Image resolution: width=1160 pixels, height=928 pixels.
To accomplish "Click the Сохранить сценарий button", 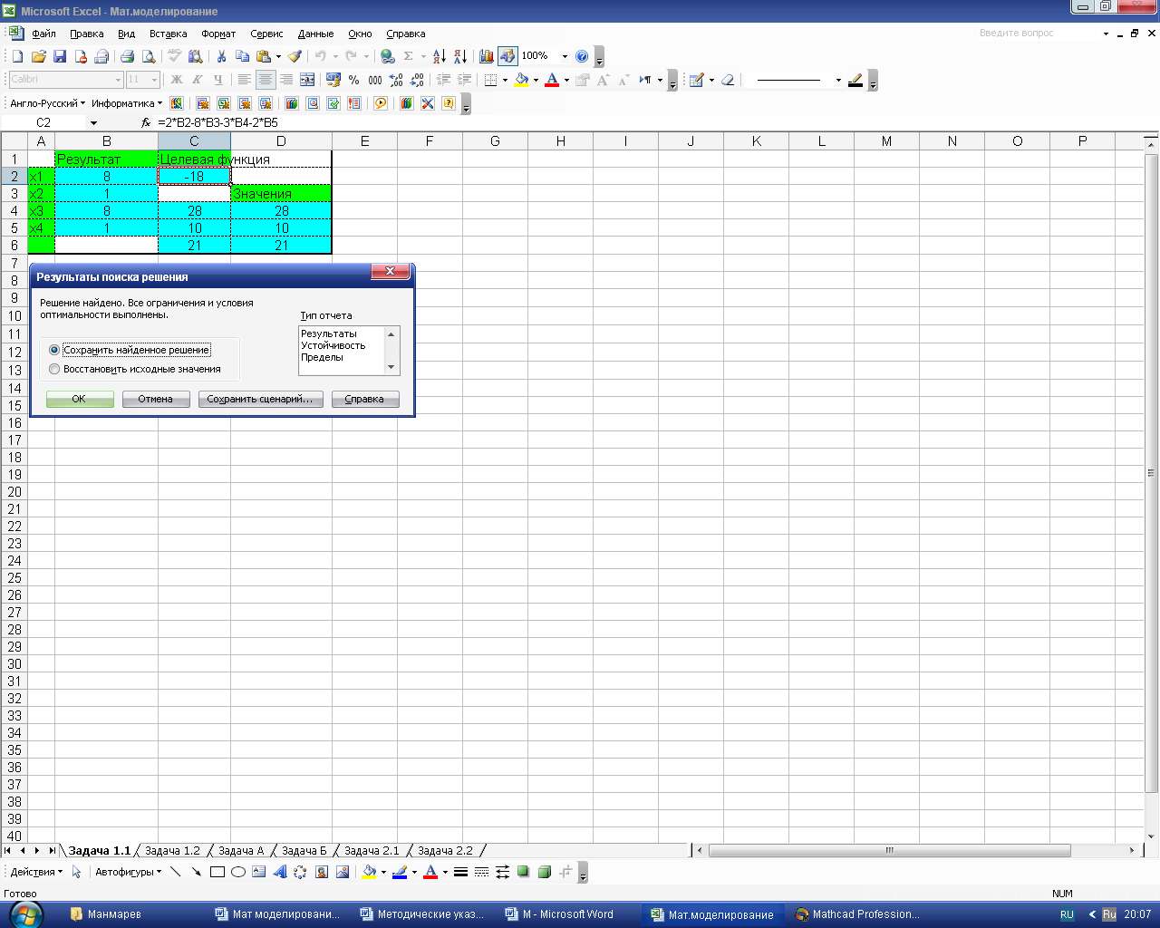I will (x=260, y=399).
